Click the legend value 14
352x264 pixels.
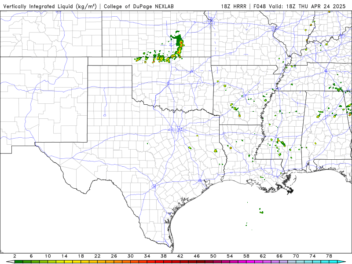pos(64,256)
